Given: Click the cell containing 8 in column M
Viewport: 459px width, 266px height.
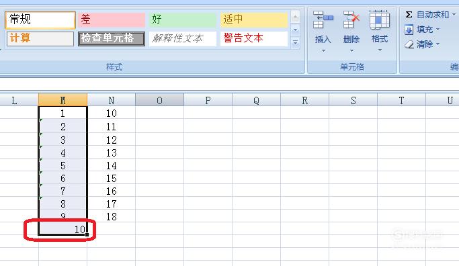Looking at the screenshot, I should (x=62, y=204).
